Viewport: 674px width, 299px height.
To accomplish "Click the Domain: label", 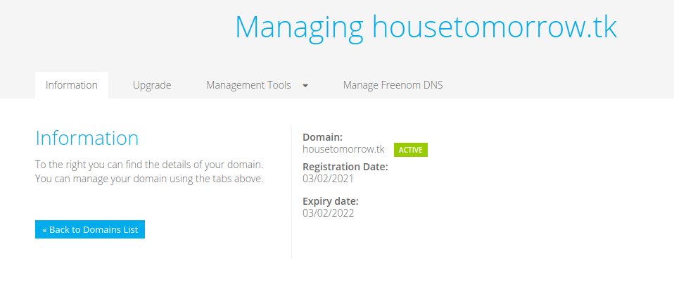I will pos(323,137).
